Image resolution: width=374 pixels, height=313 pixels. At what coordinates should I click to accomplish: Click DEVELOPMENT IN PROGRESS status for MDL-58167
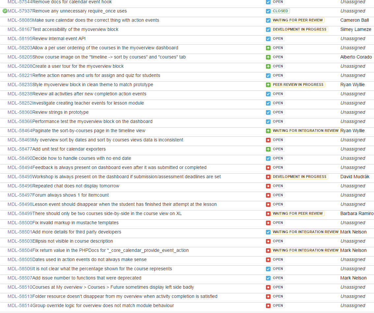[299, 29]
